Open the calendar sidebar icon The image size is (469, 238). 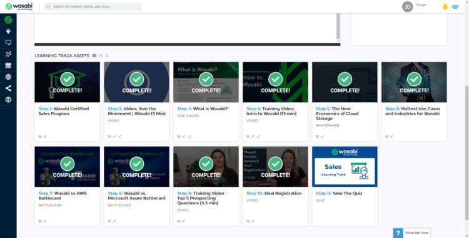pos(8,65)
